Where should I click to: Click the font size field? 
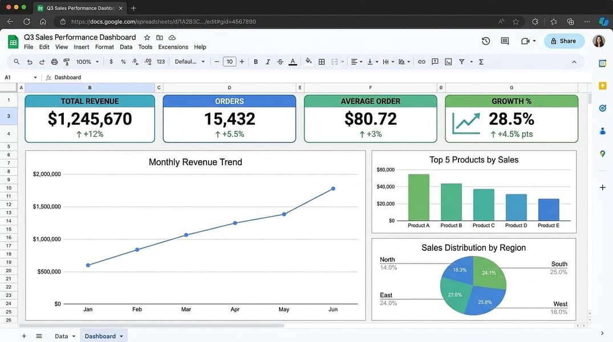(229, 62)
